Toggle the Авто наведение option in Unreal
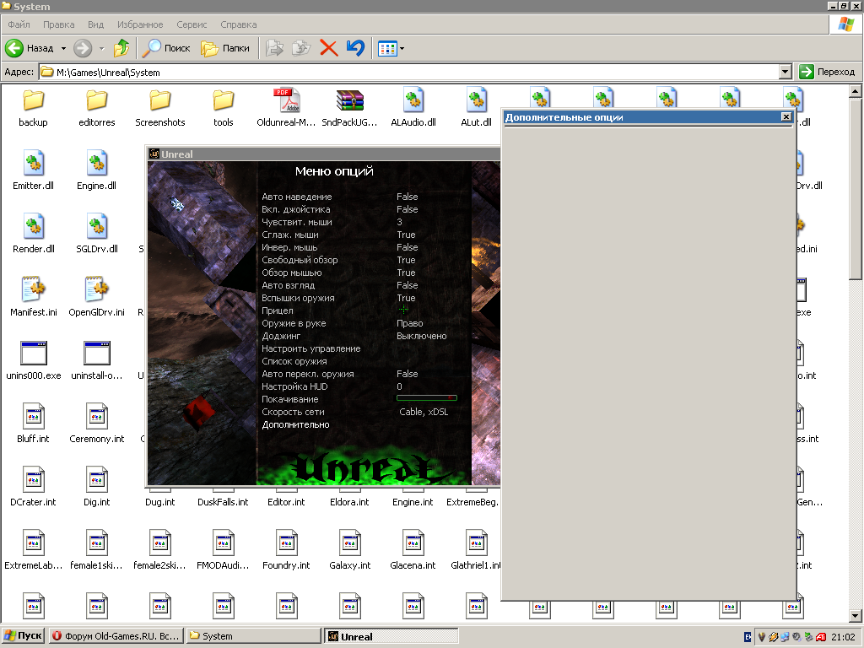 [x=296, y=197]
